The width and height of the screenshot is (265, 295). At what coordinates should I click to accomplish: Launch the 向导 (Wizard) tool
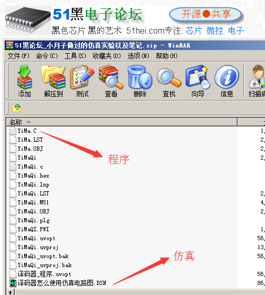pos(198,81)
